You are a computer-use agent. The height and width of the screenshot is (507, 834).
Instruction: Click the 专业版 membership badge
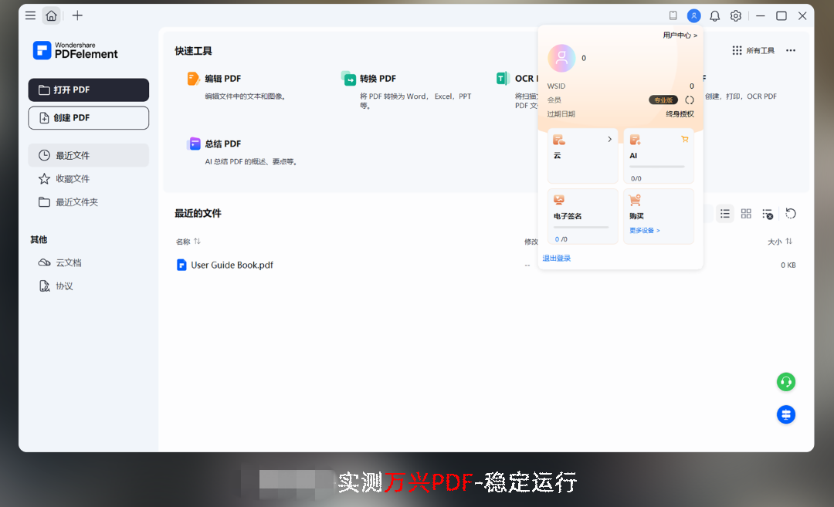tap(663, 100)
